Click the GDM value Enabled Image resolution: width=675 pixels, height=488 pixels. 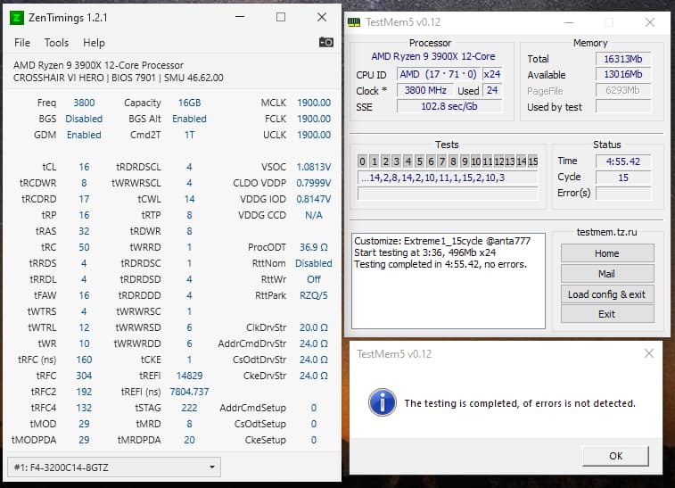coord(84,135)
